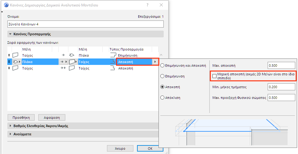
Task: Click Αποκοπή type icon in third row
Action: 113,68
